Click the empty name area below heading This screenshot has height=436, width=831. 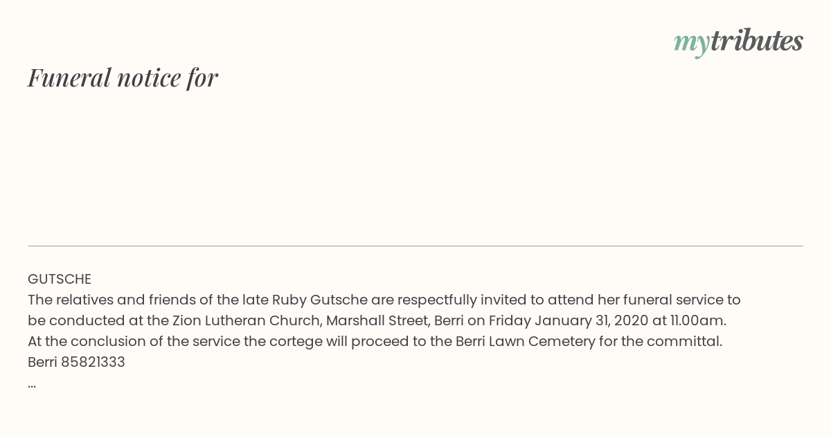point(415,166)
